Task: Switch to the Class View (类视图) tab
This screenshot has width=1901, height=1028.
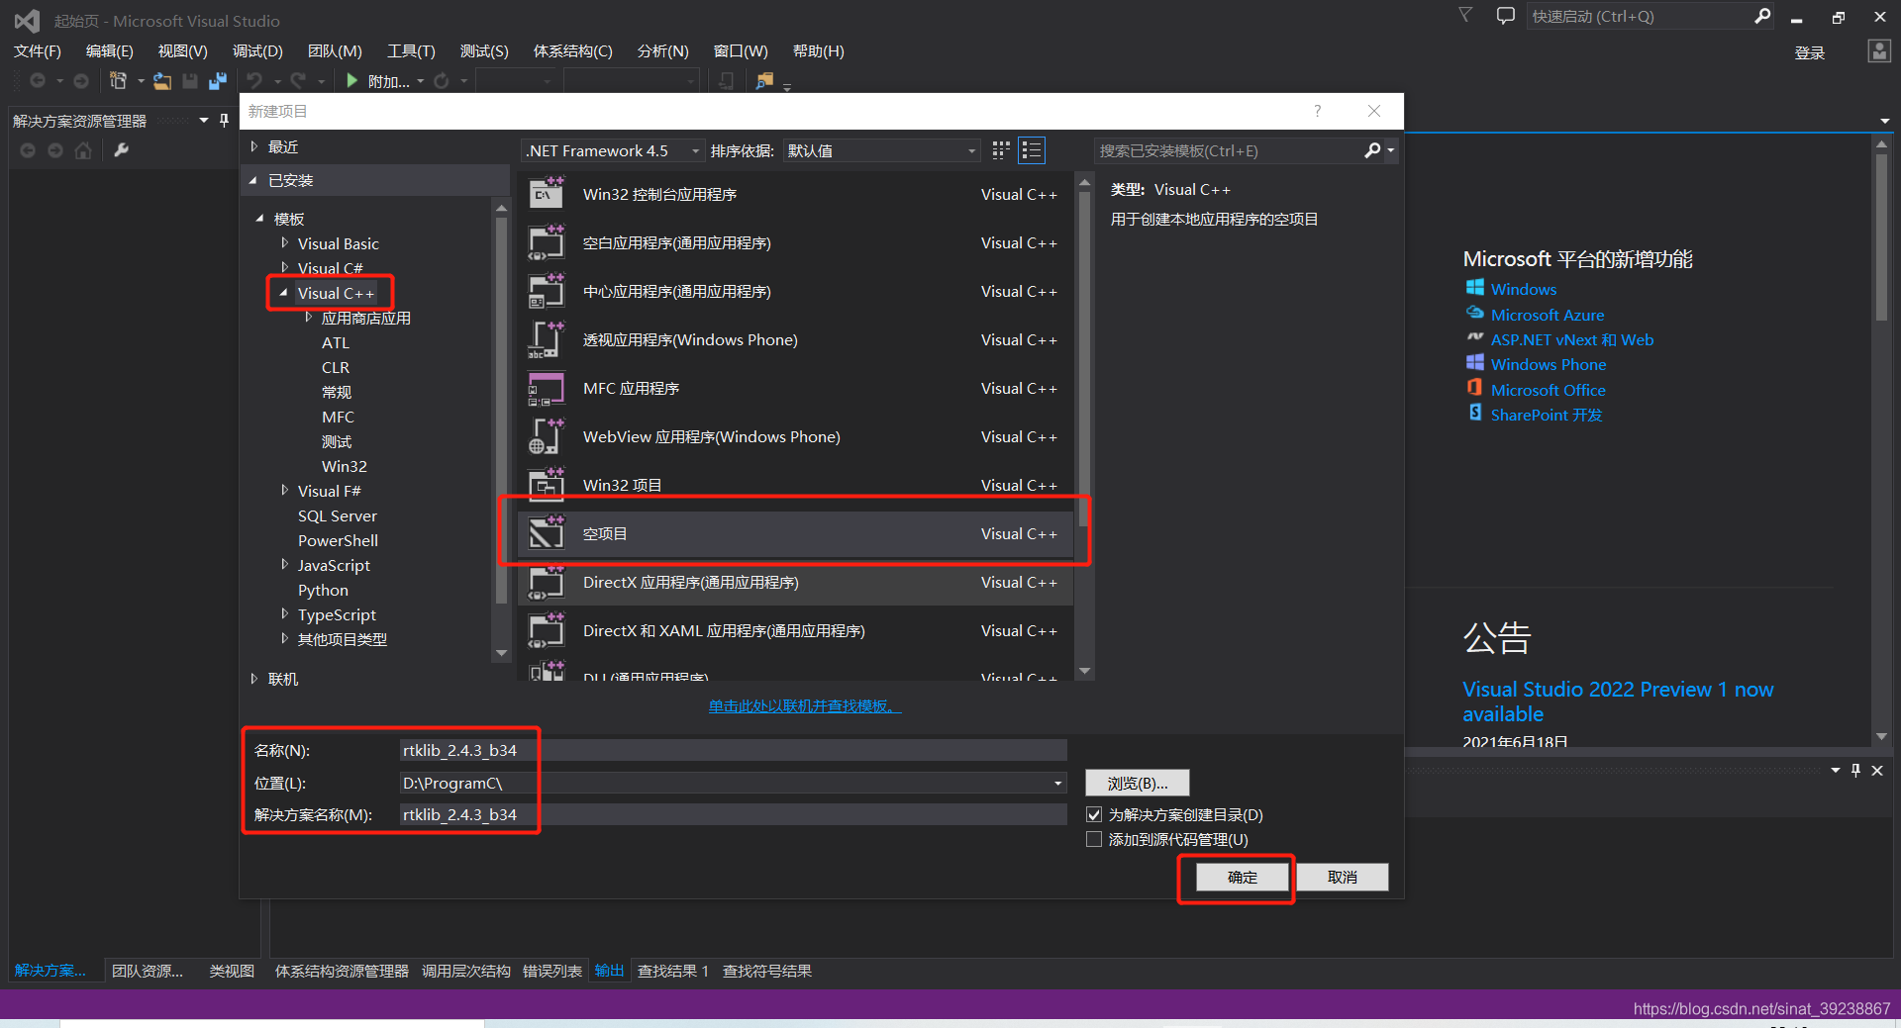Action: 232,971
